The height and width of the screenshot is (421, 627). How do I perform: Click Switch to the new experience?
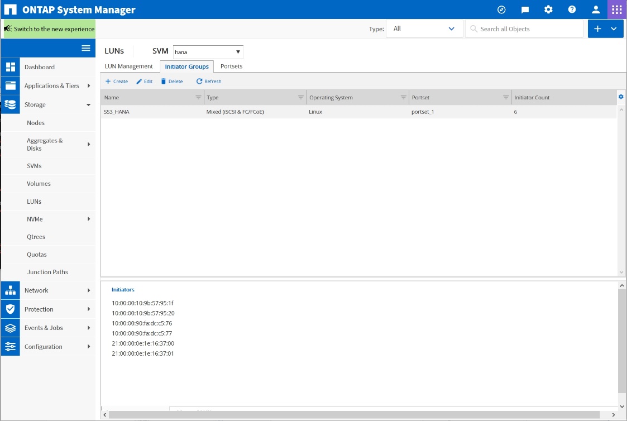click(49, 29)
